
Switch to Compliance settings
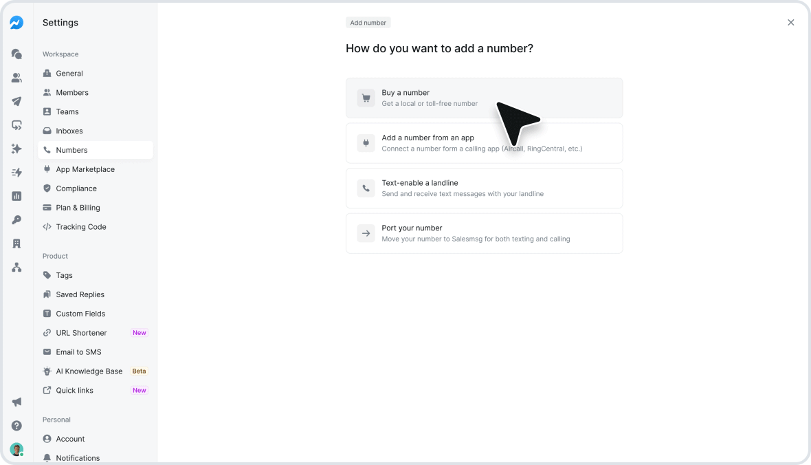point(76,188)
